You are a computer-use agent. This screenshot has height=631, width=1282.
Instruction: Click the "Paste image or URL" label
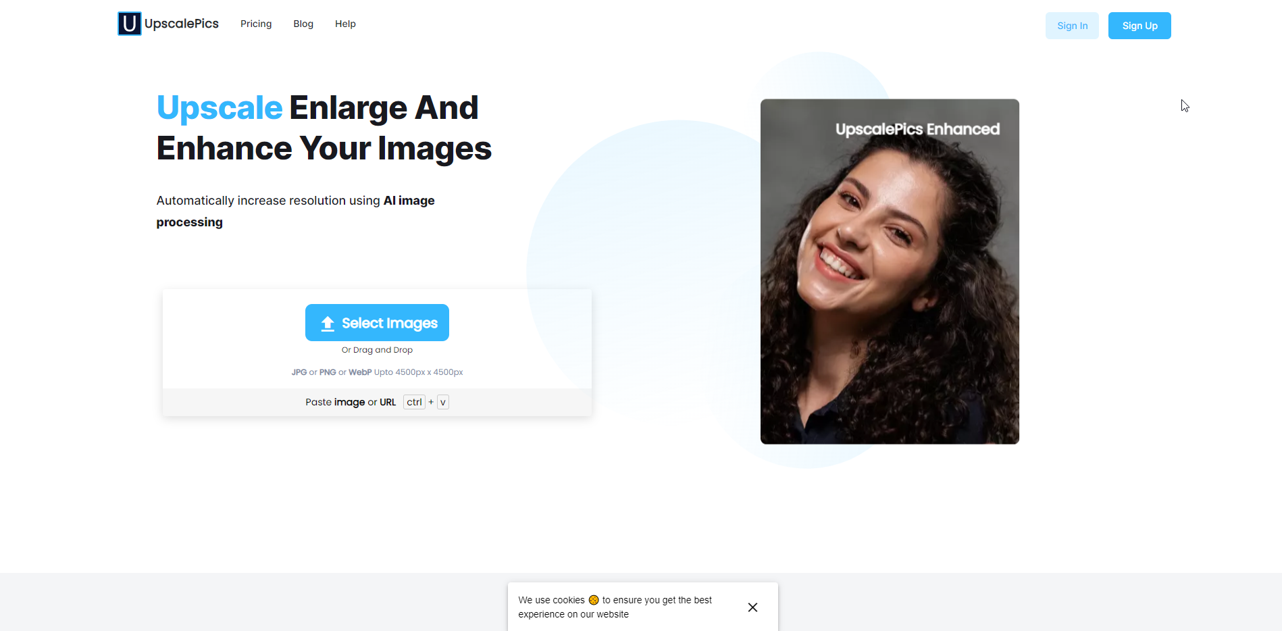(x=351, y=402)
